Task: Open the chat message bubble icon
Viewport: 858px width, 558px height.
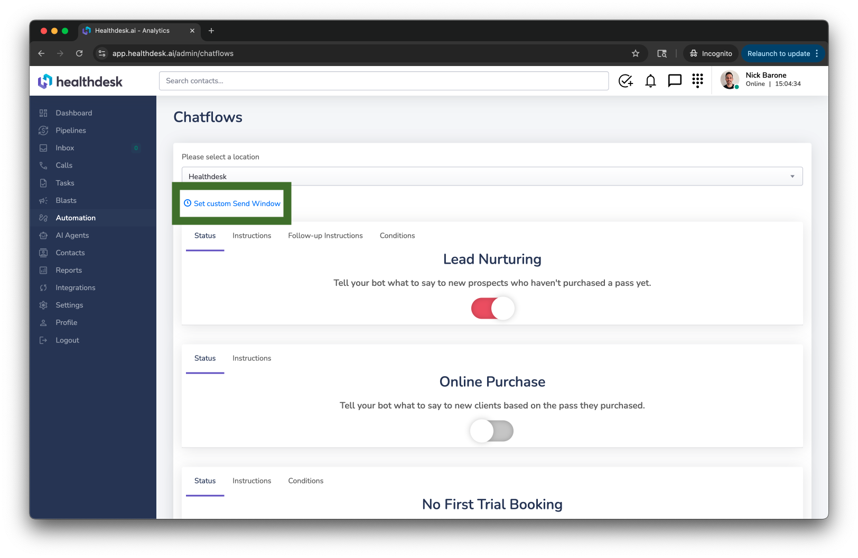Action: point(675,81)
